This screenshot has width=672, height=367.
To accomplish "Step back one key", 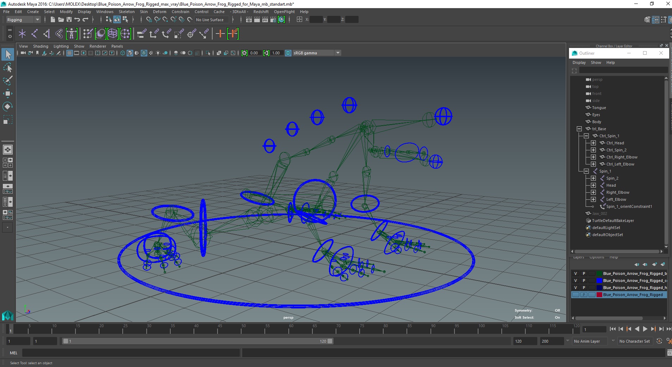I will coord(629,329).
